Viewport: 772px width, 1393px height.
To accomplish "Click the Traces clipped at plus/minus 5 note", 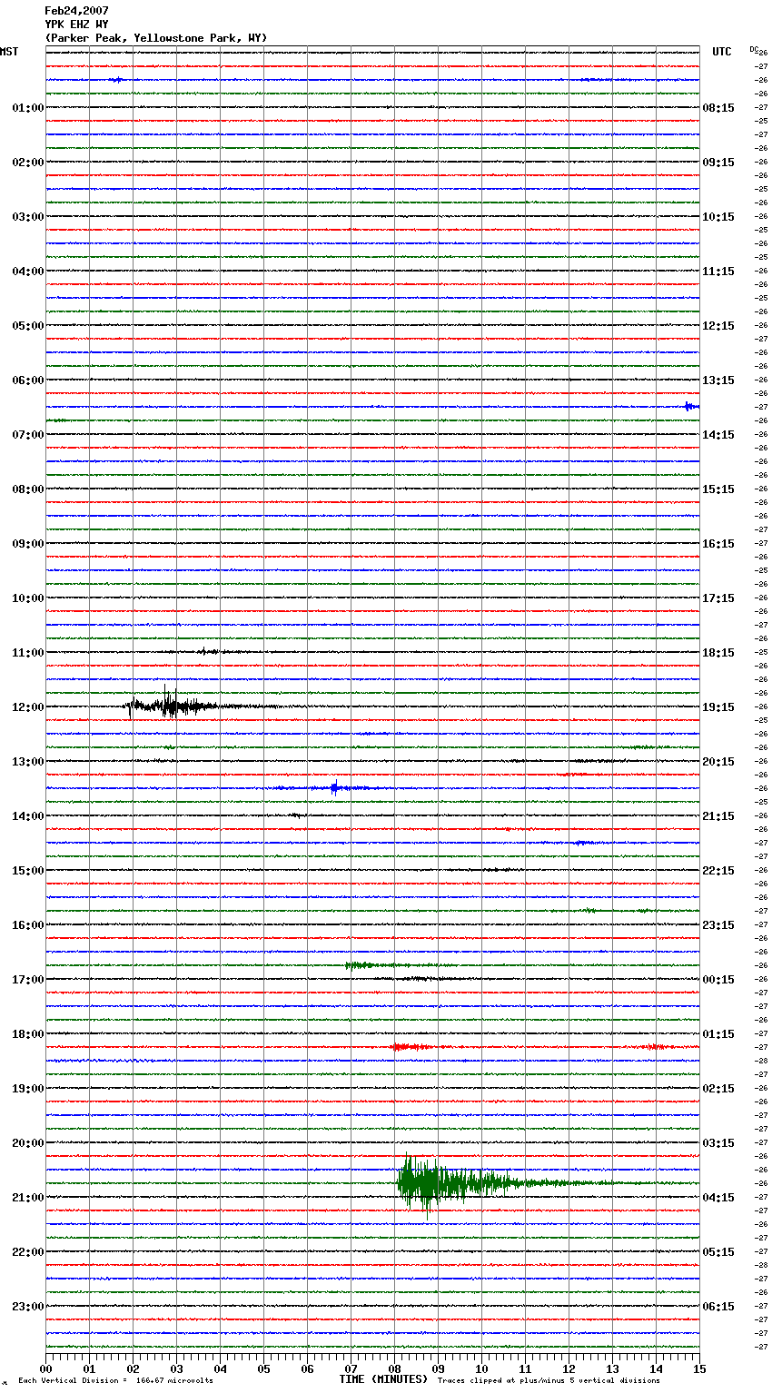I will coord(549,1381).
